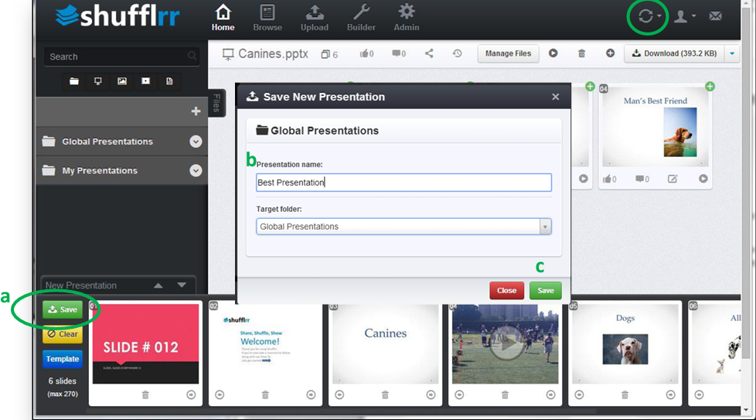Select the My Presentations folder
The height and width of the screenshot is (420, 756).
tap(100, 170)
